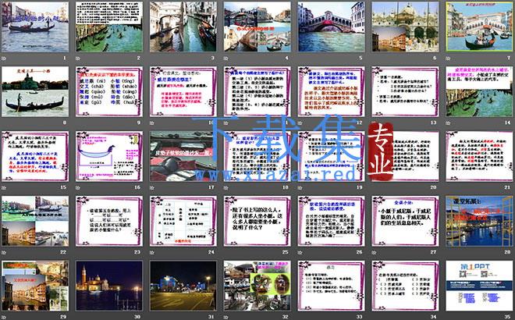Click the animation star icon under slide 16
Screen dimensions: 515x320
pos(78,187)
